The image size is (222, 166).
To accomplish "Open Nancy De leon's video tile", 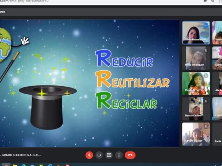I will coord(196,109).
